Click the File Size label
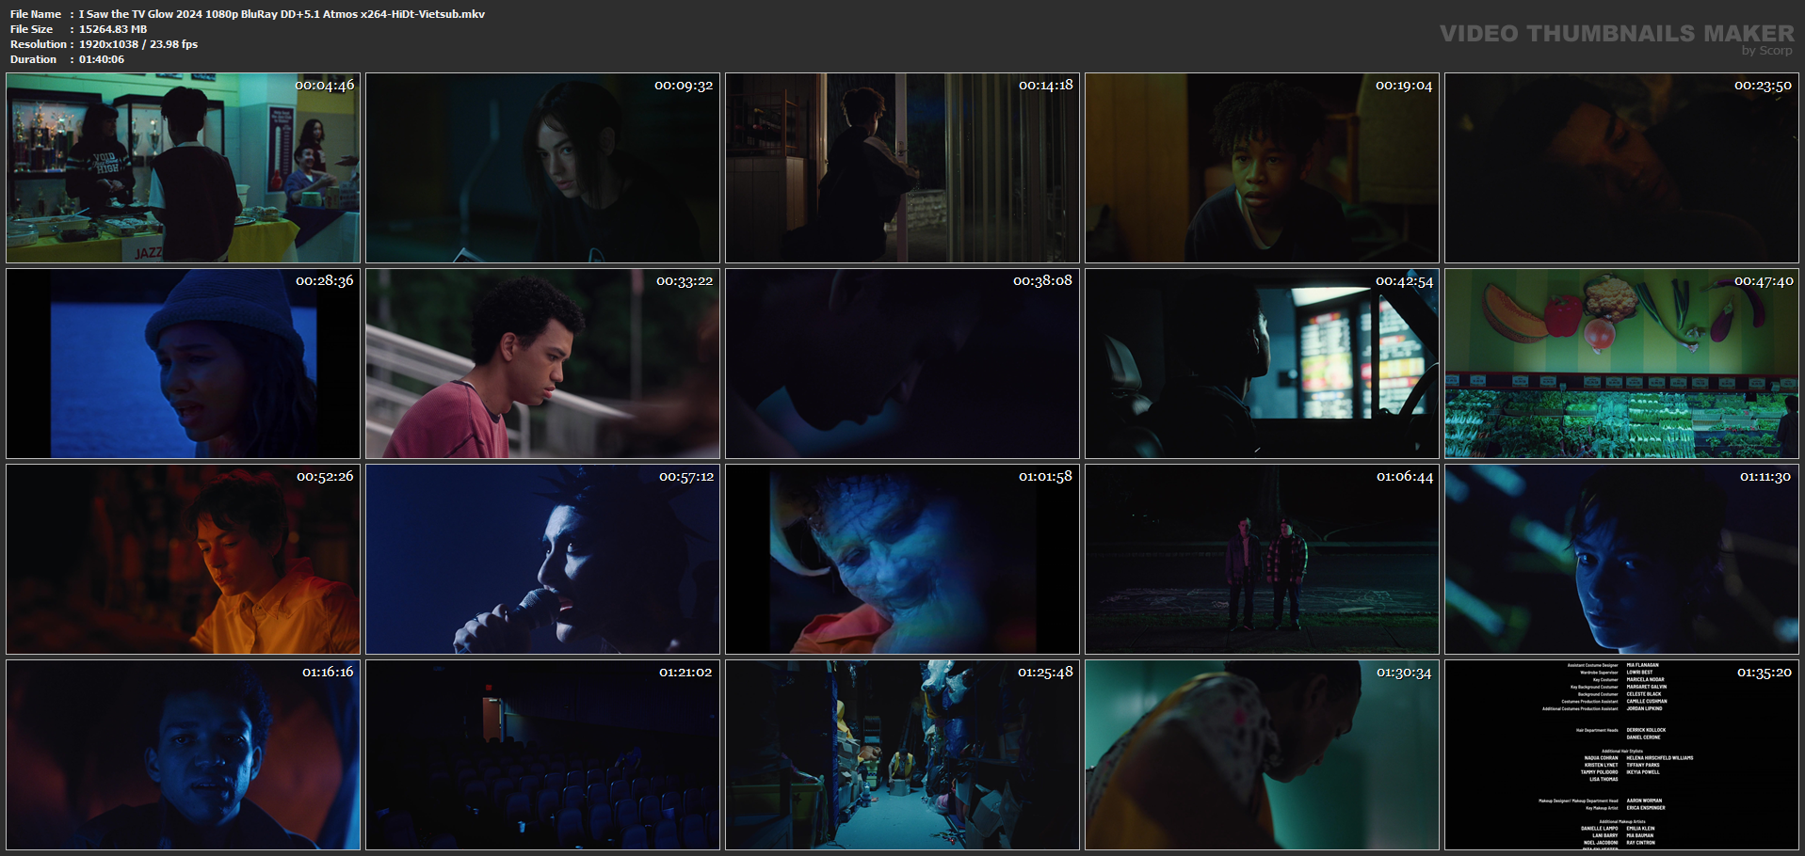The height and width of the screenshot is (856, 1805). click(32, 29)
